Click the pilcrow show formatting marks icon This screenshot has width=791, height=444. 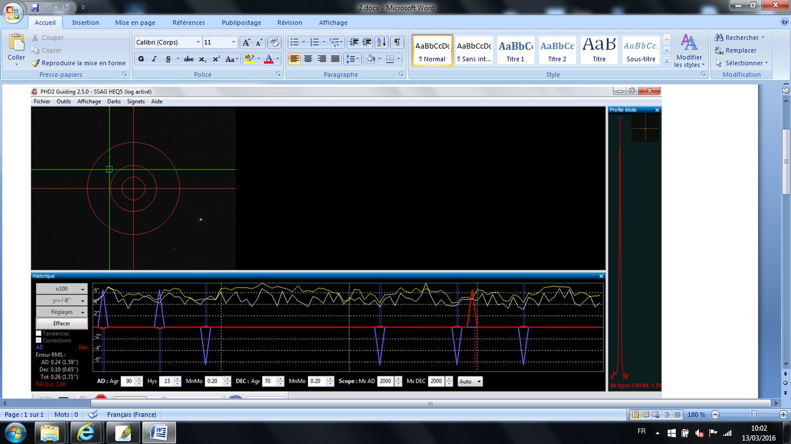coord(397,42)
